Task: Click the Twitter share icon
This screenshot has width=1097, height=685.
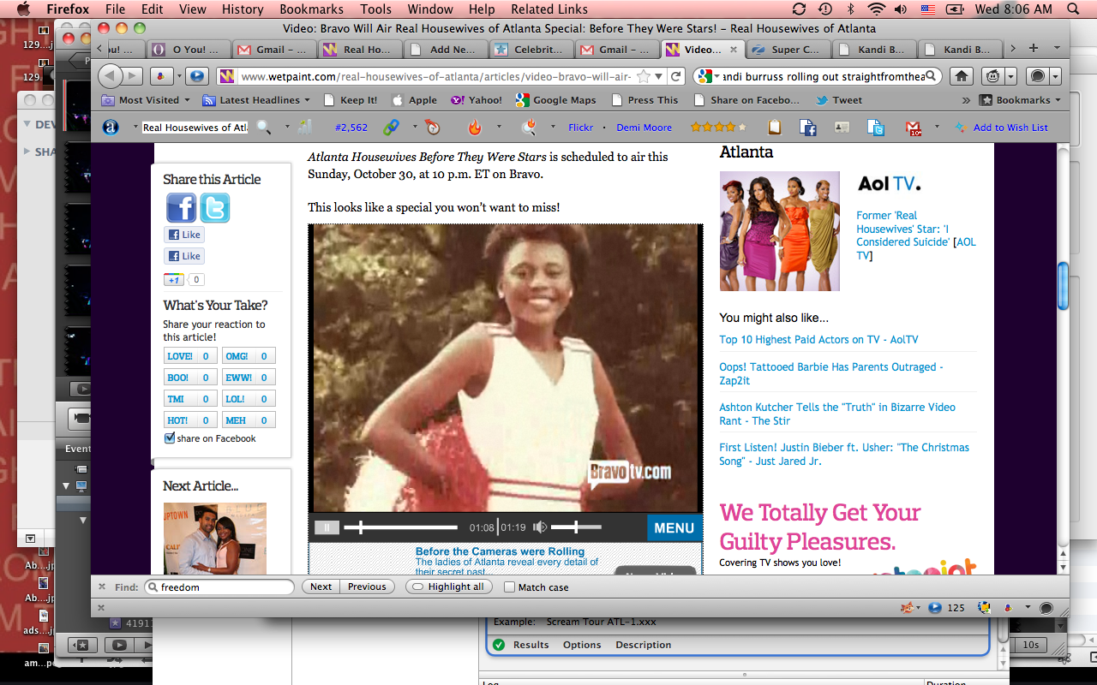Action: [x=214, y=208]
